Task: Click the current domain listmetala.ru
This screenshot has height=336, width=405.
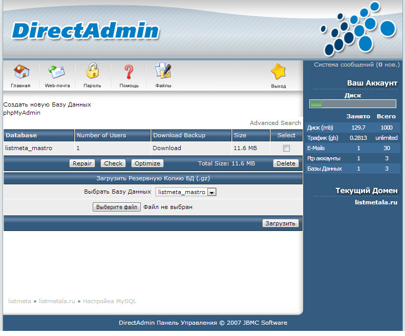Action: pyautogui.click(x=376, y=202)
